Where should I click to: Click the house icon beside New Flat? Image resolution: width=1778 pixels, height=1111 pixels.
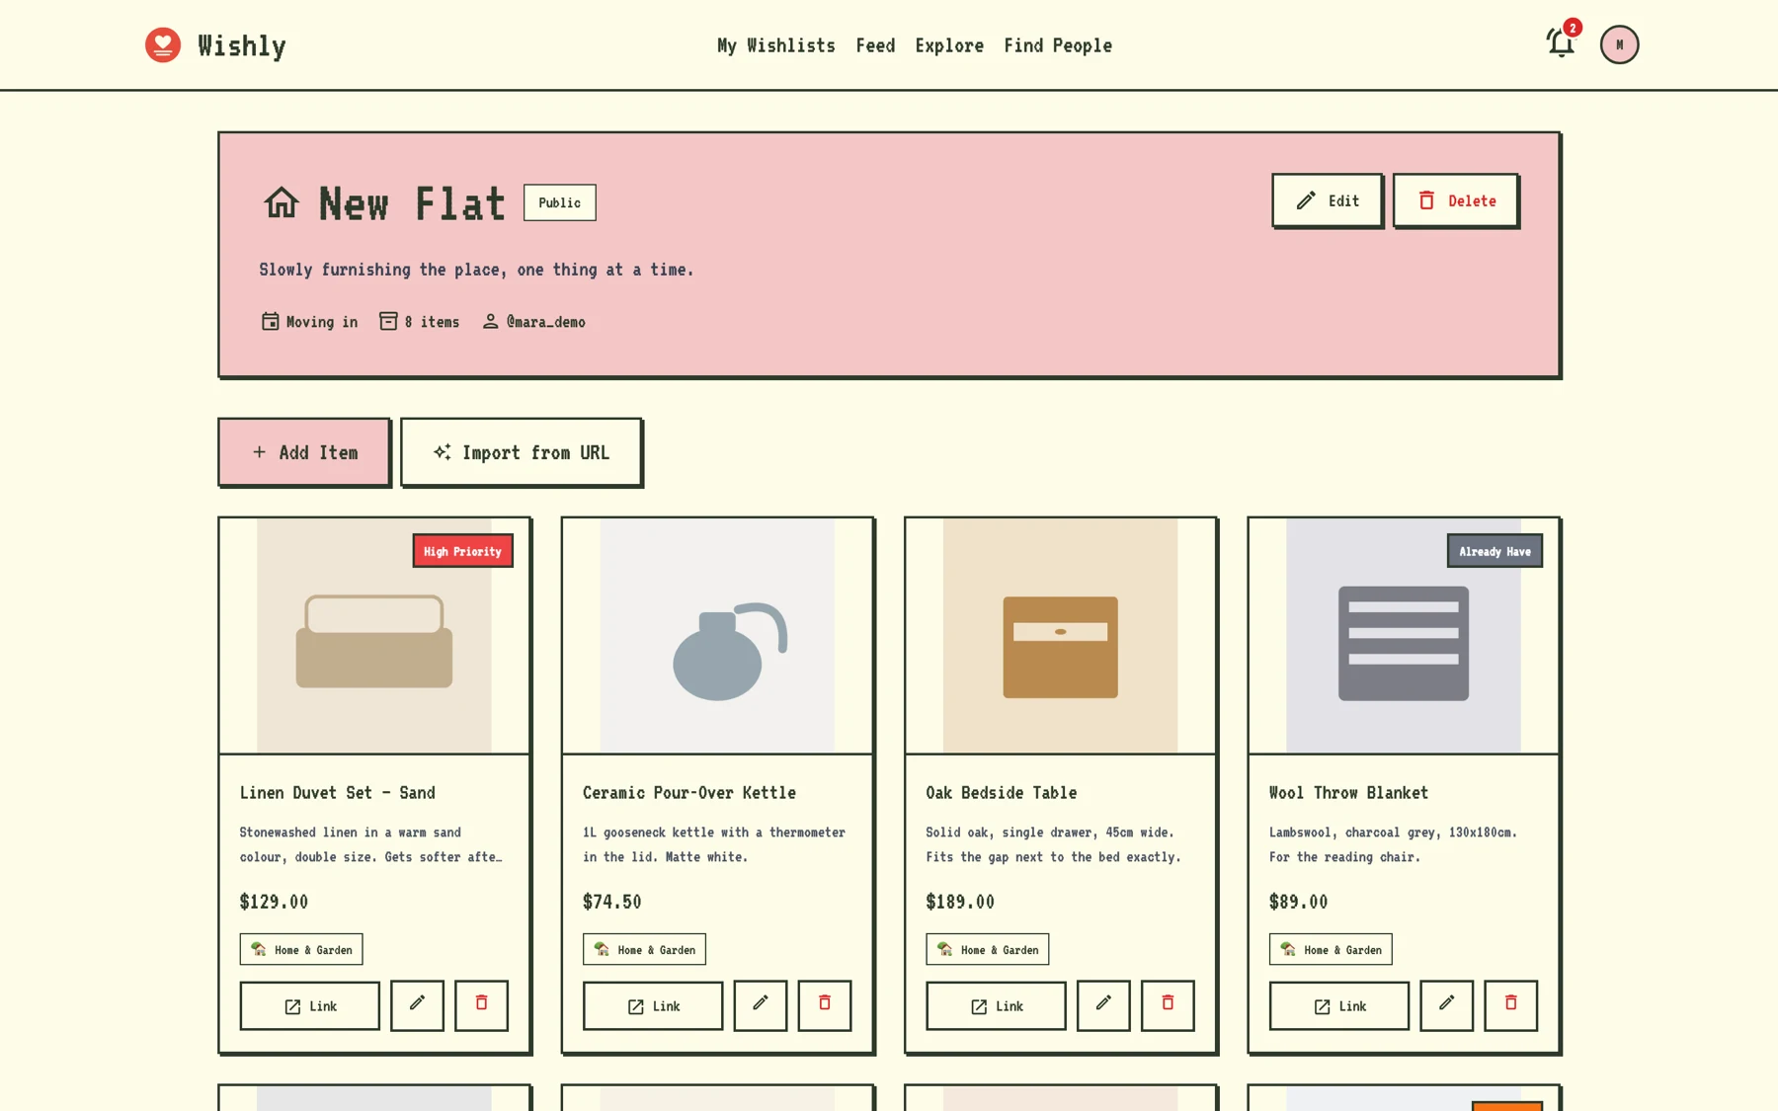point(282,202)
